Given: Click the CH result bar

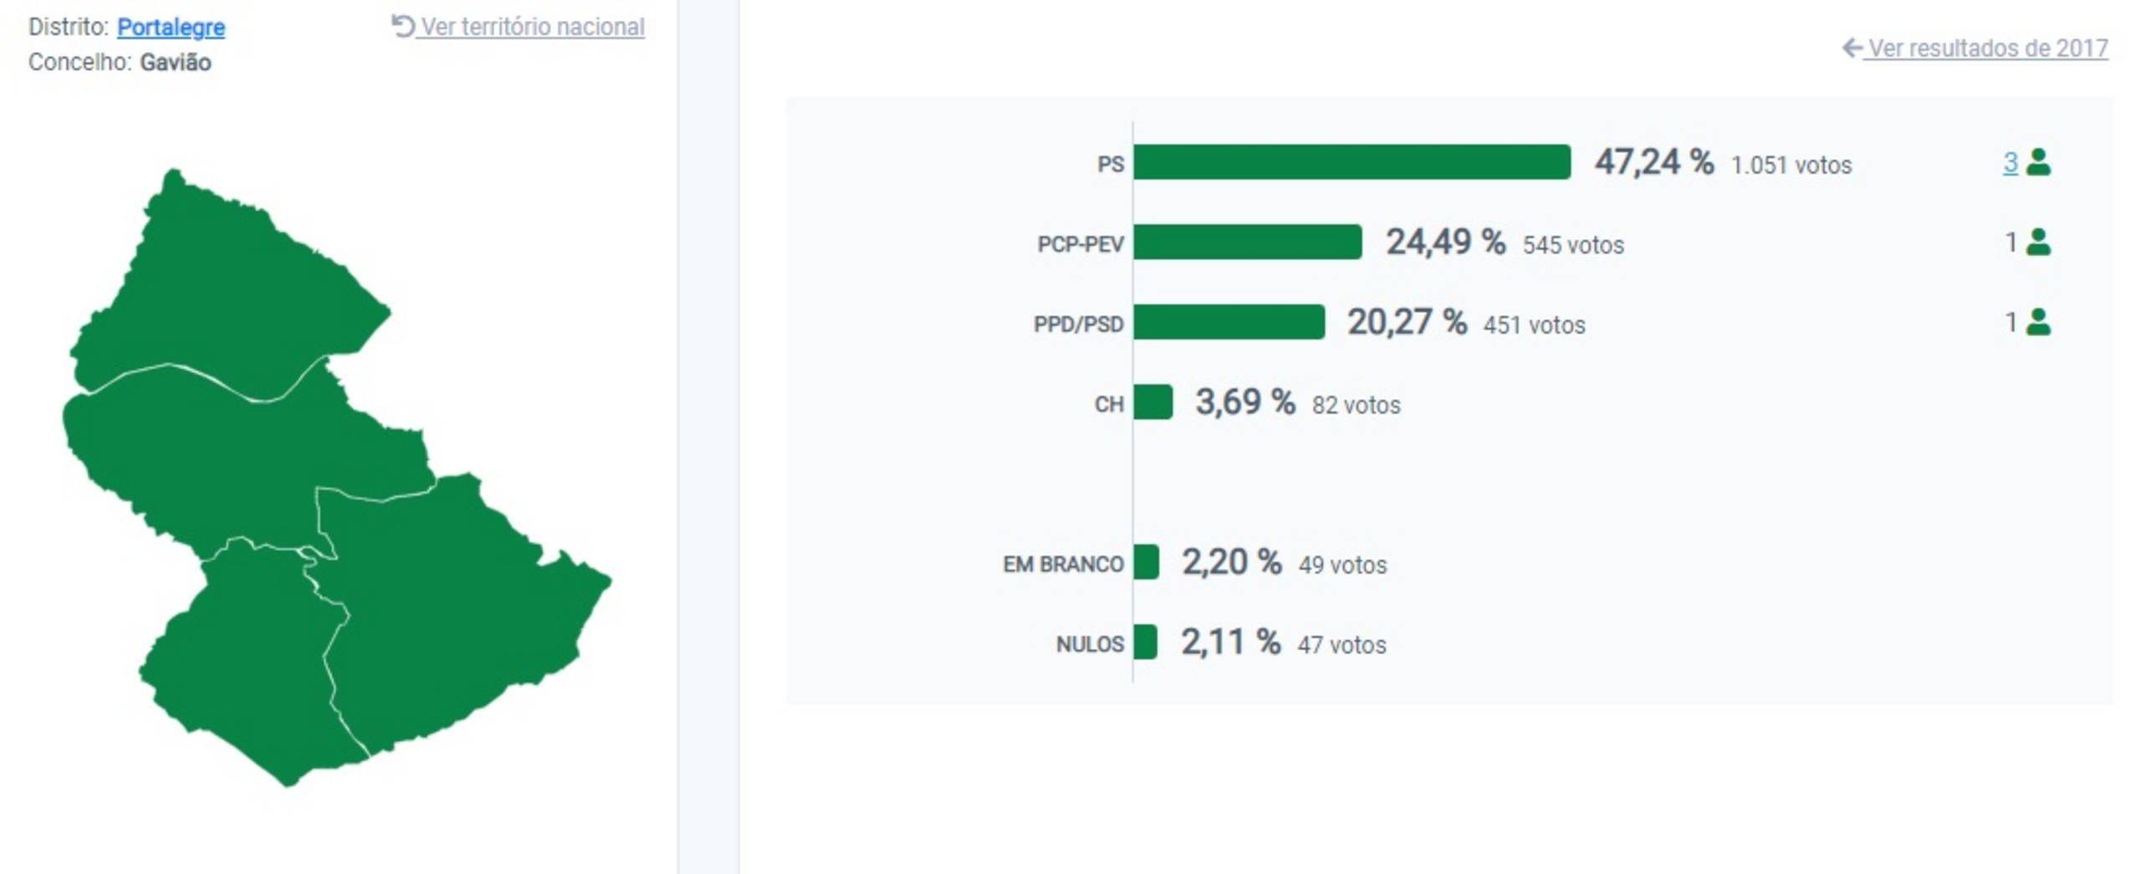Looking at the screenshot, I should pos(1152,402).
